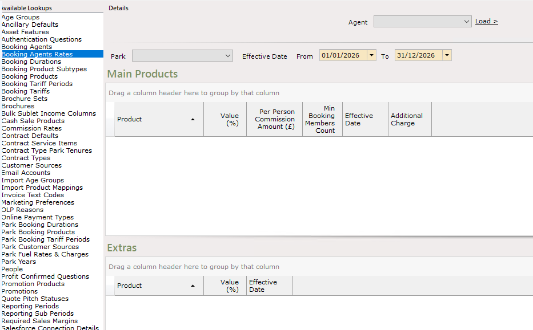
Task: Click the Load link
Action: pyautogui.click(x=486, y=21)
